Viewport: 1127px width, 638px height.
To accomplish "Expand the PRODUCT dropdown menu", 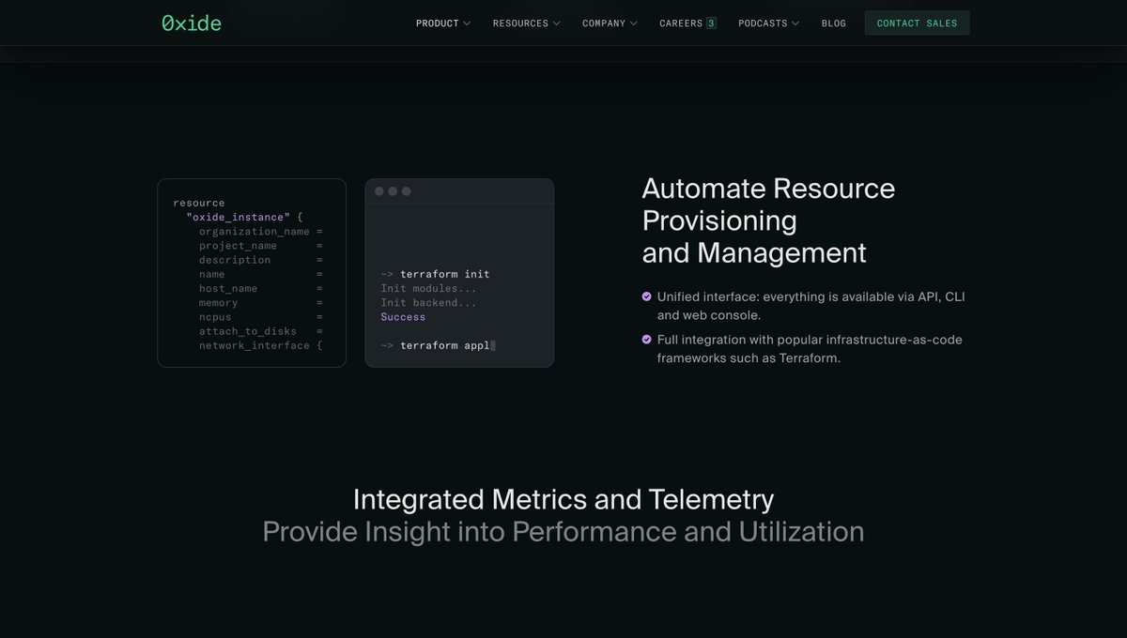I will [443, 23].
